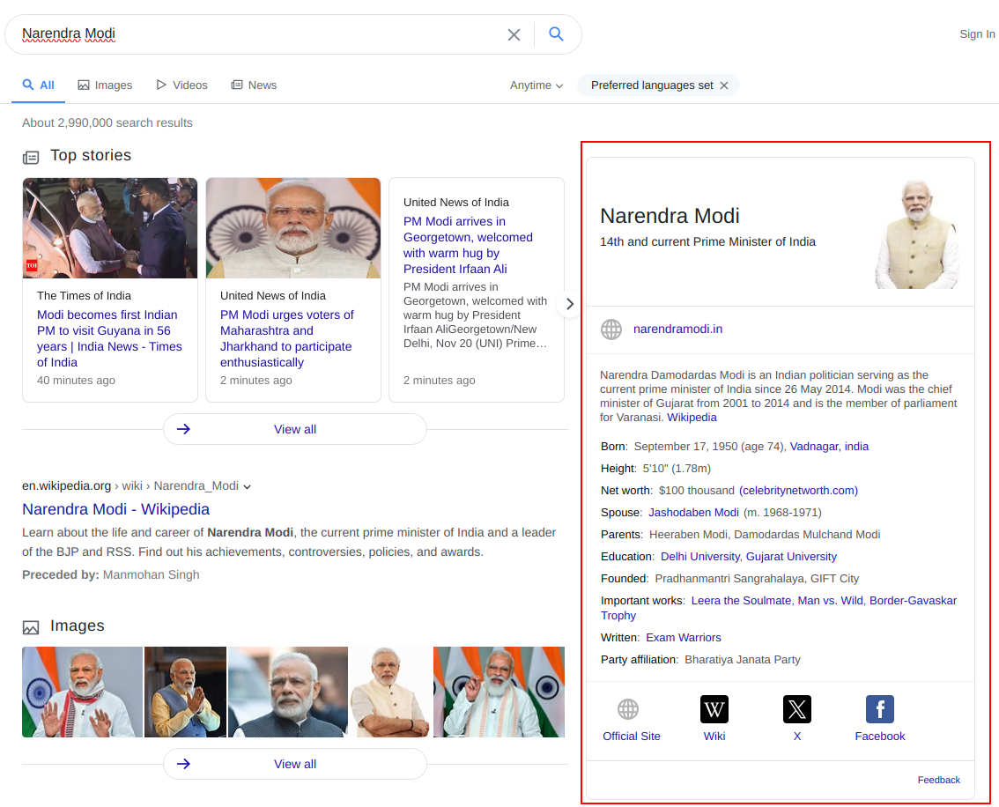The height and width of the screenshot is (807, 999).
Task: Click the Preceded by: Manmohan Singh text
Action: pos(111,574)
